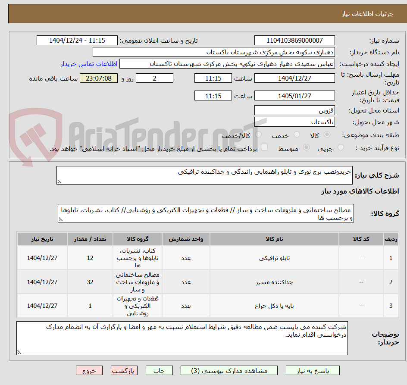Screen dimensions: 407x385
Task: Click the response deadline date 1404/12/27 field
Action: click(294, 78)
